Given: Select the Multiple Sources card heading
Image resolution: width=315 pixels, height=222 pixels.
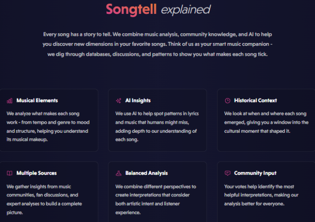Looking at the screenshot, I should coord(36,173).
